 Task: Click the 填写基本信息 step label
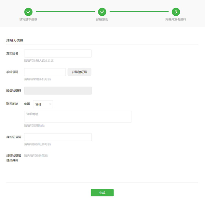pos(28,19)
